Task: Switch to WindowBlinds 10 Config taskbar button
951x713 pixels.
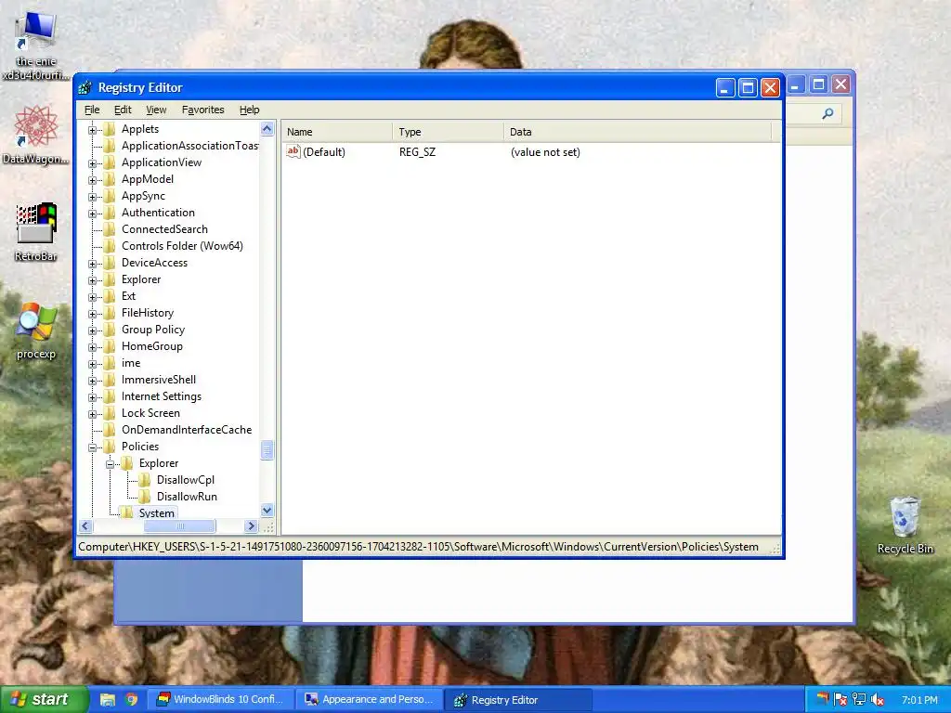Action: [x=219, y=700]
